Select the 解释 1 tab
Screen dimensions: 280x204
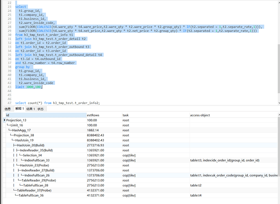coord(20,109)
